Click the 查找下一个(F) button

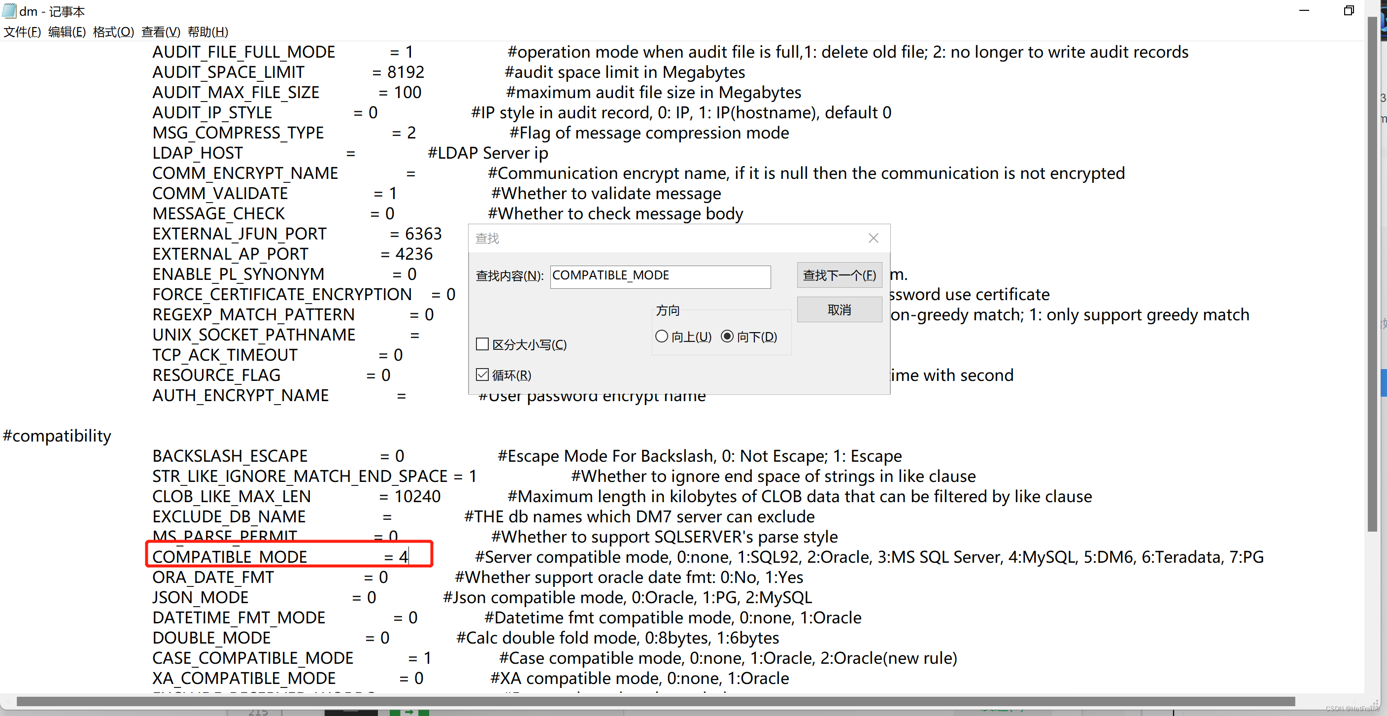point(839,274)
